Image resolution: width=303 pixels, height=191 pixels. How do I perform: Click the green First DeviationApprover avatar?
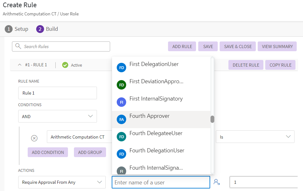click(121, 85)
